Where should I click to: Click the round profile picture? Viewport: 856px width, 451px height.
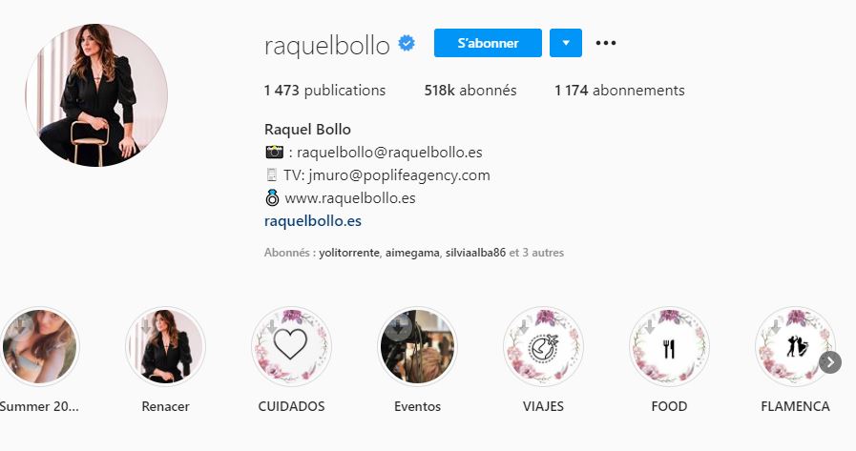[x=96, y=95]
